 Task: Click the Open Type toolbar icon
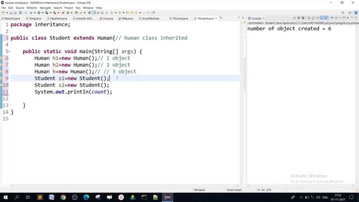[x=76, y=13]
